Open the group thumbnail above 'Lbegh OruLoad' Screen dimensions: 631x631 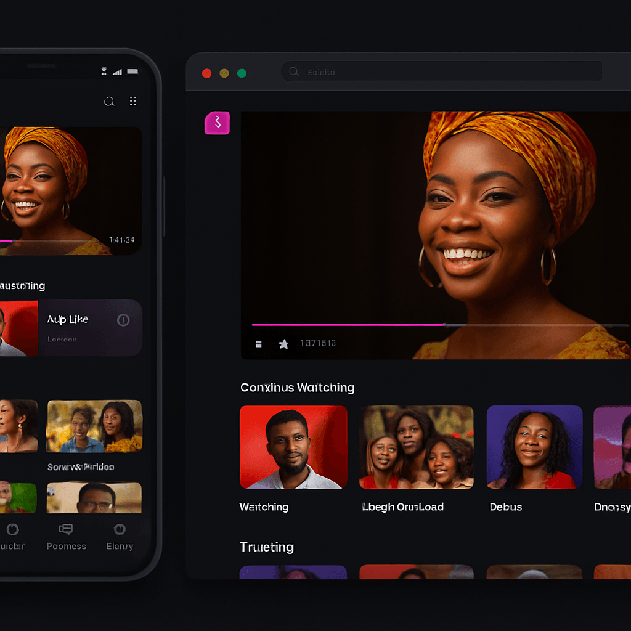pos(416,447)
